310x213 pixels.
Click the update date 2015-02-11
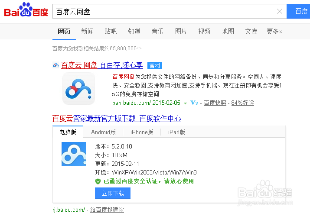point(125,164)
